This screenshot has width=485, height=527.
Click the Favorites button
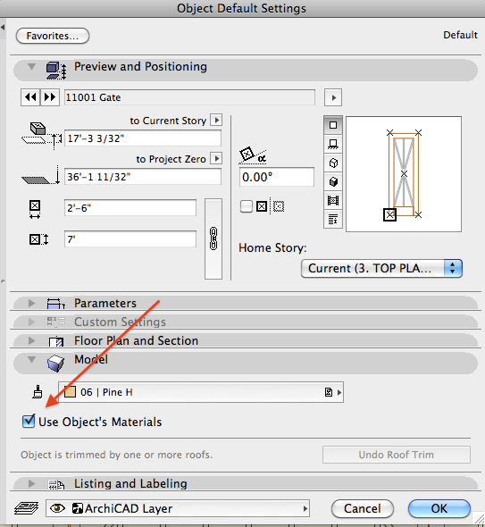point(53,36)
